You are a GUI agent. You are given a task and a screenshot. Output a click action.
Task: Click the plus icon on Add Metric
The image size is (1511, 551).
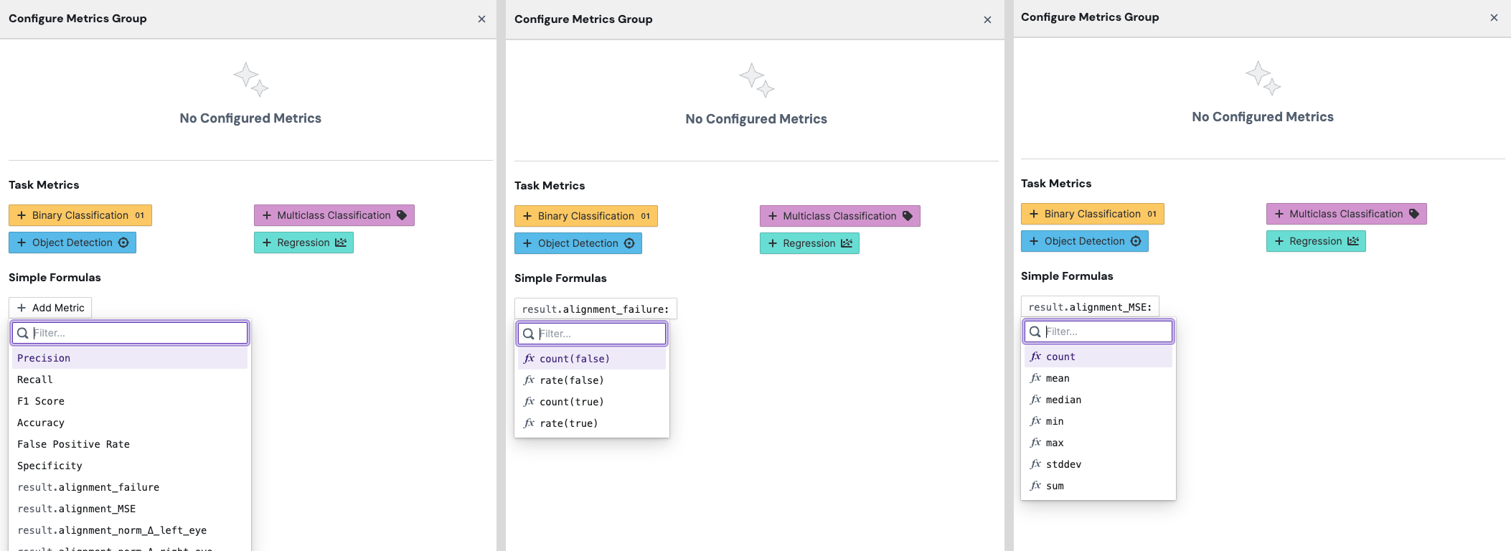(22, 308)
